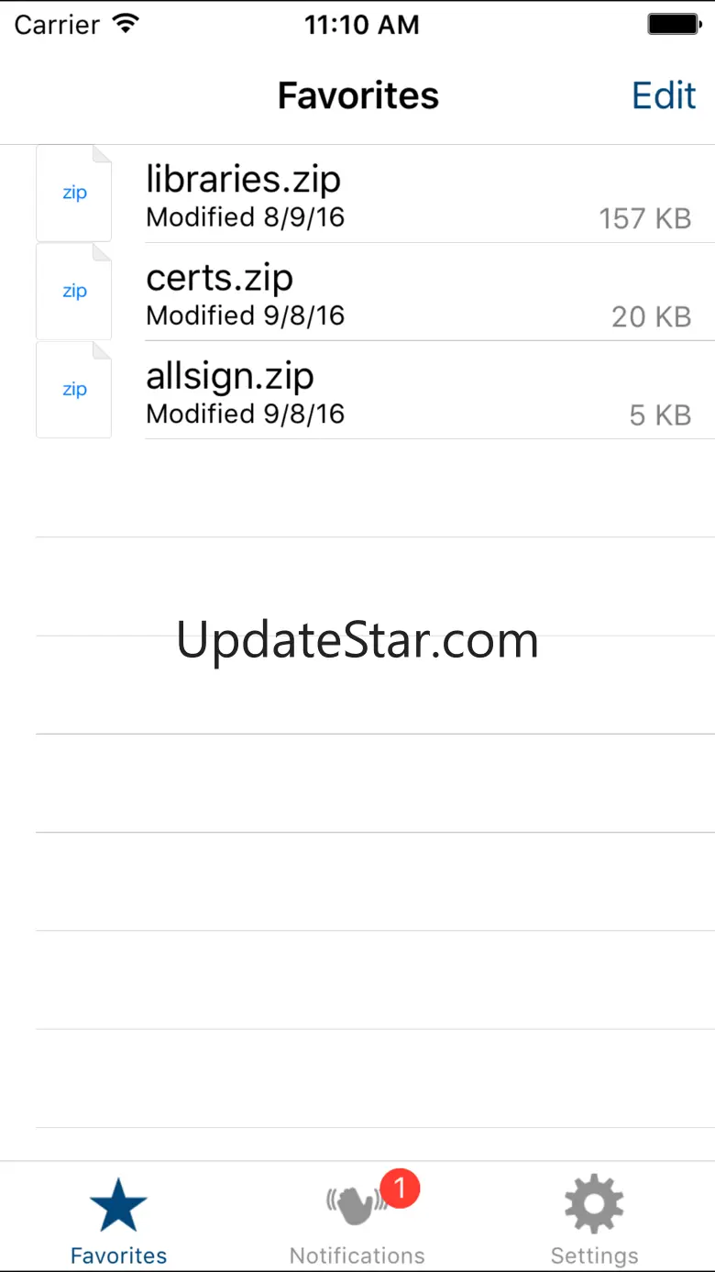Tap the 20 KB size label
The height and width of the screenshot is (1272, 715).
tap(651, 316)
